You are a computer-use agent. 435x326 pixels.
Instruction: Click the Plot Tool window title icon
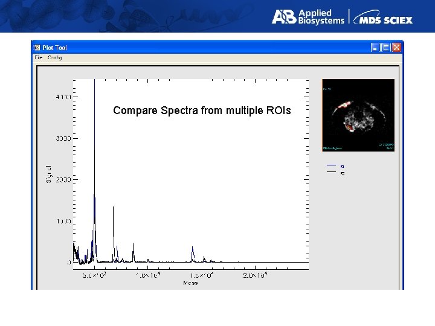[37, 48]
